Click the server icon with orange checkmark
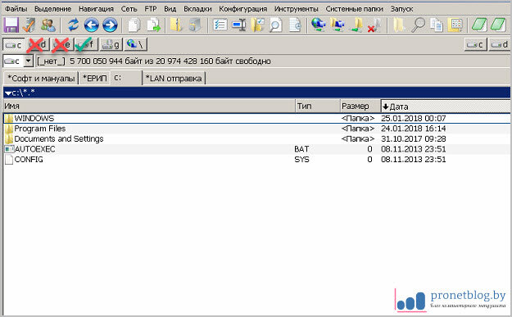 click(29, 25)
